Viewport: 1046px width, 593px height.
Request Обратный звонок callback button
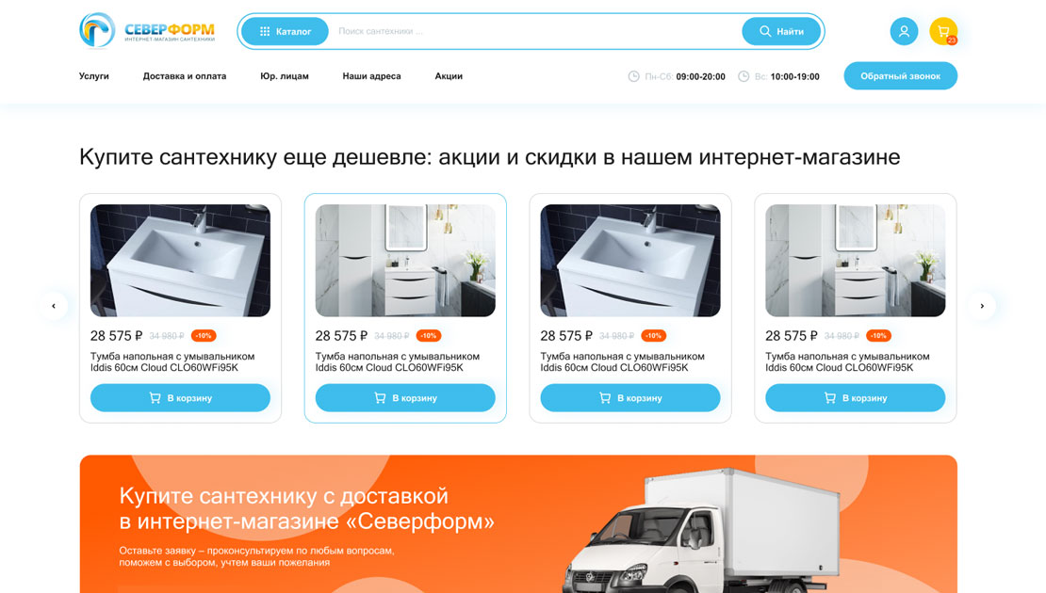[901, 76]
